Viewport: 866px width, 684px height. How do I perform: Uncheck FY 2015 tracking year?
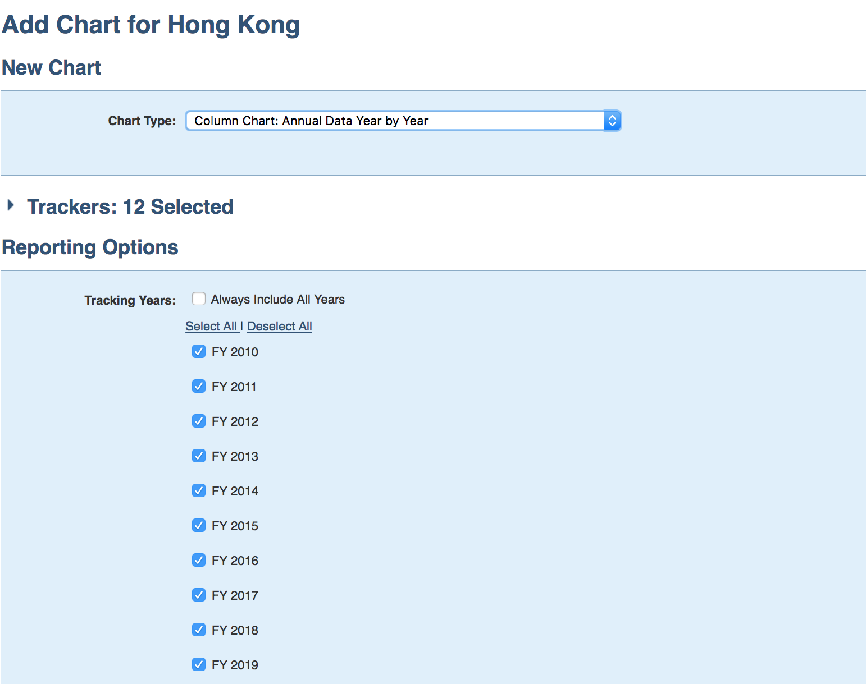tap(199, 526)
